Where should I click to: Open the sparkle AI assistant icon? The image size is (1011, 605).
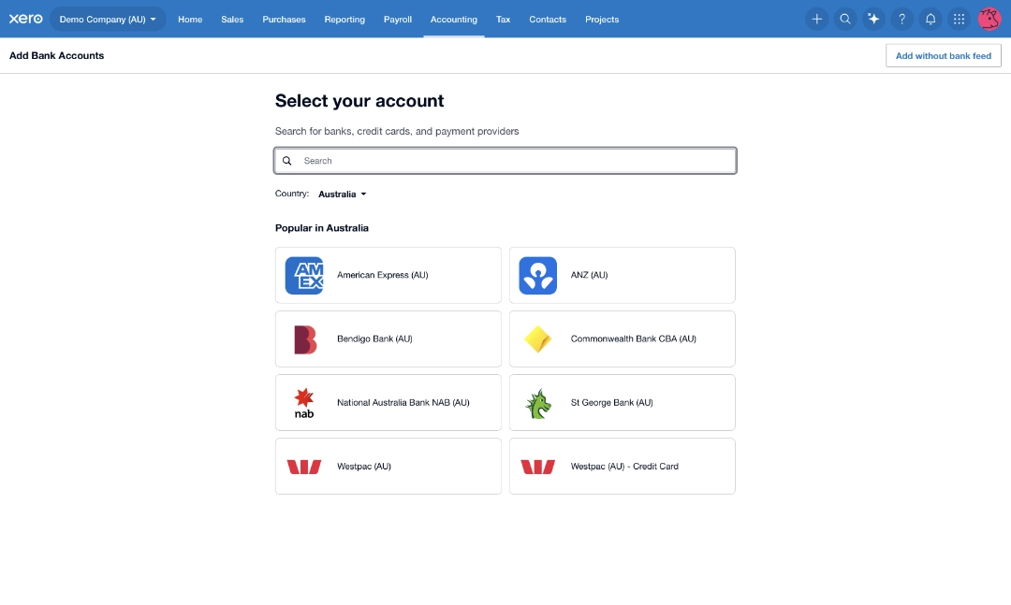coord(873,20)
